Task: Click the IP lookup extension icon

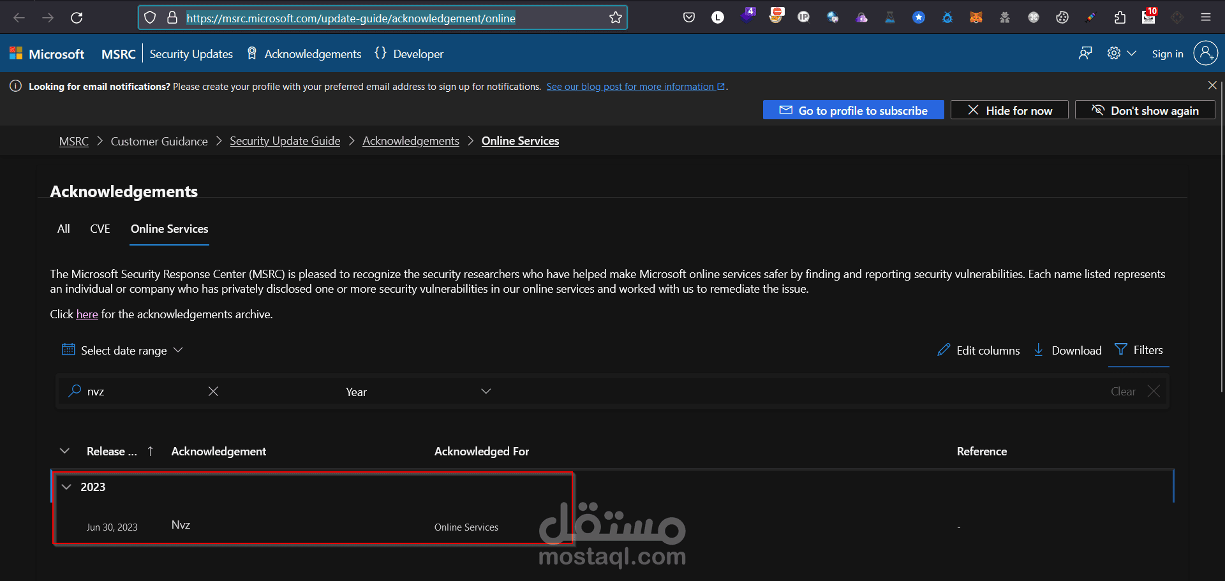Action: (804, 18)
